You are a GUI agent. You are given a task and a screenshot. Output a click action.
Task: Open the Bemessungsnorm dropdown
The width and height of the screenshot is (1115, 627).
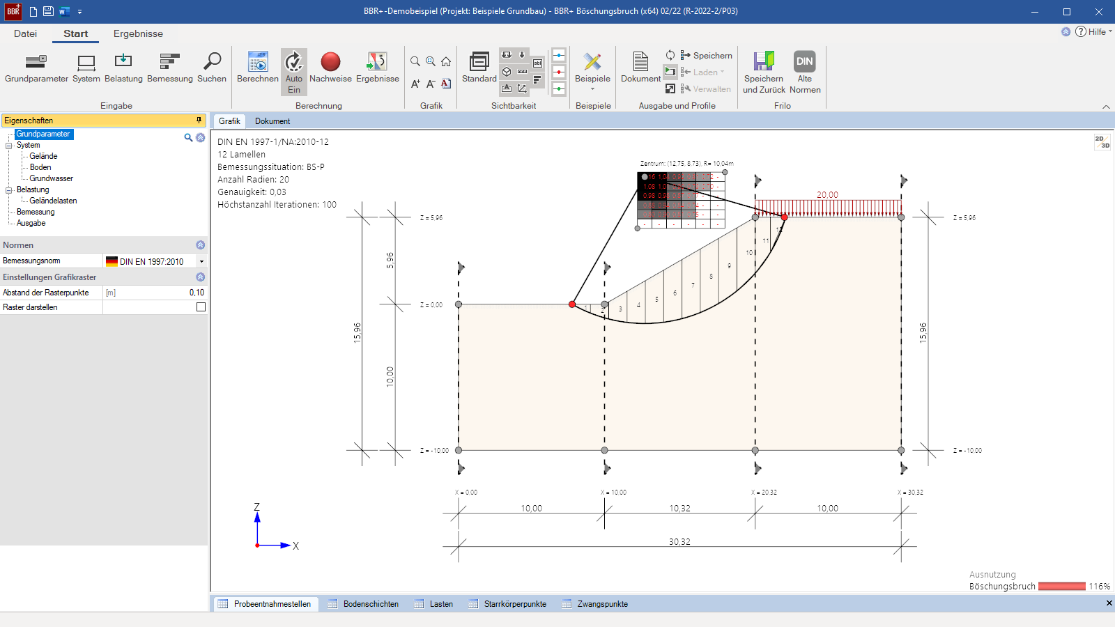[x=201, y=262]
